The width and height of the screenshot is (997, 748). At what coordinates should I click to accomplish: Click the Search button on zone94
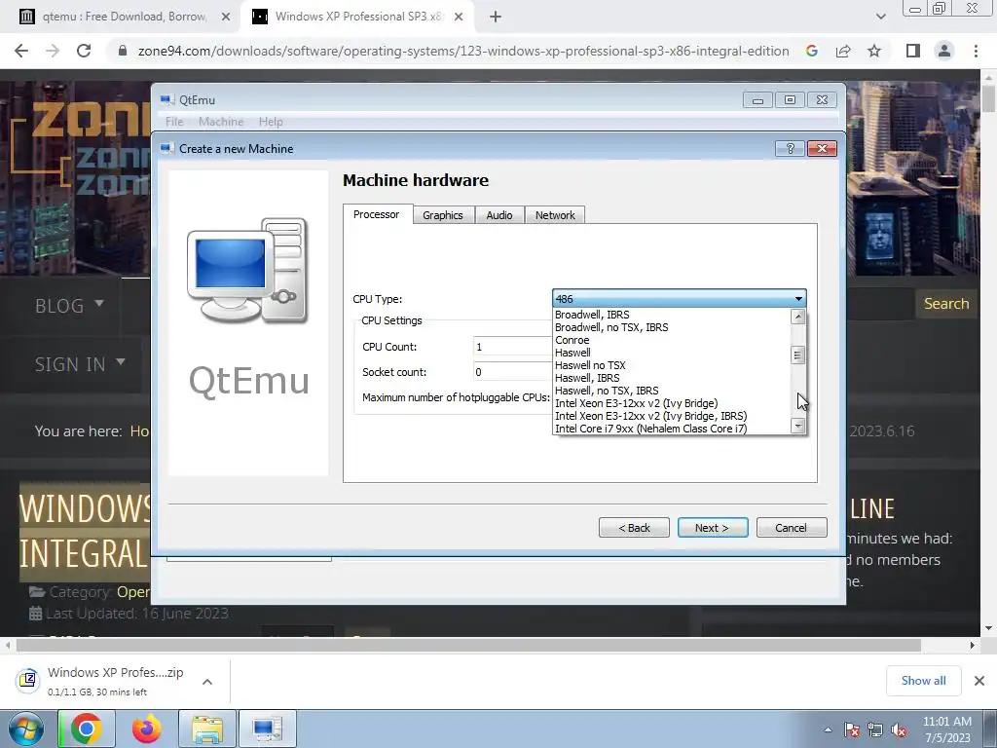(946, 304)
